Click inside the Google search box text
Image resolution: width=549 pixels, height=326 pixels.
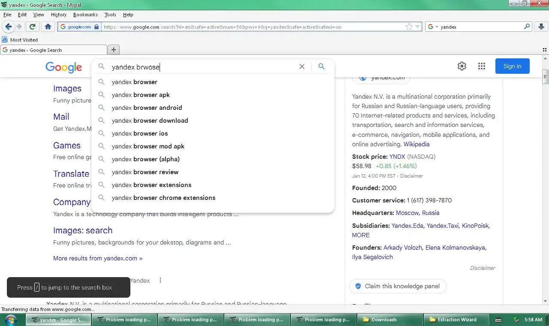tap(202, 67)
